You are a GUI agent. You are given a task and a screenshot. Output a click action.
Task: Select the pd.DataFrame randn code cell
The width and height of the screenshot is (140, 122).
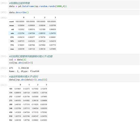pyautogui.click(x=74, y=5)
